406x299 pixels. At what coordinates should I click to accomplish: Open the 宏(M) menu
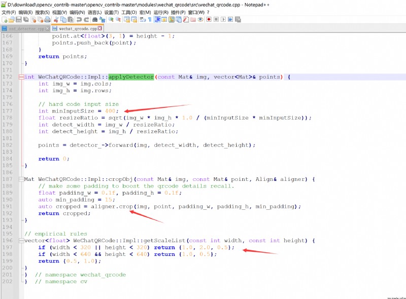[145, 12]
